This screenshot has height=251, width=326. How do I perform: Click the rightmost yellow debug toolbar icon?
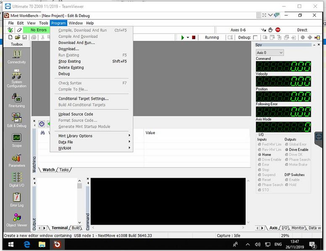pyautogui.click(x=317, y=38)
